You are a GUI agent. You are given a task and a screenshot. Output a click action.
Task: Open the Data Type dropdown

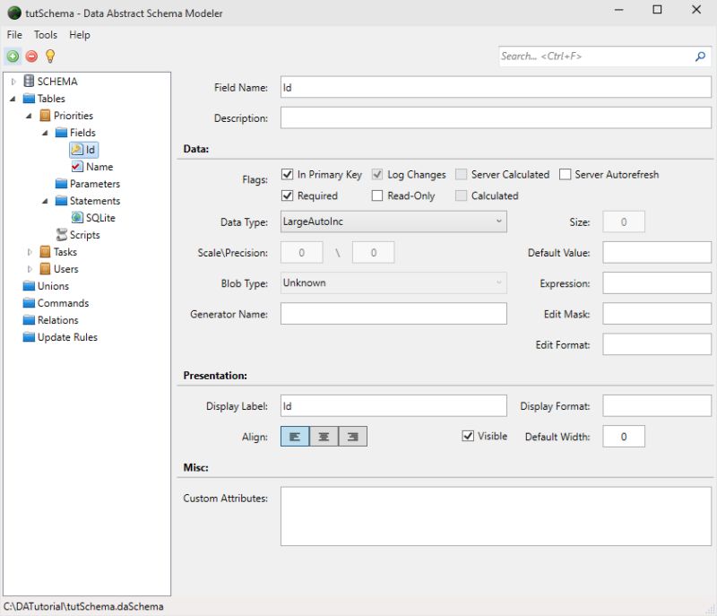click(x=501, y=221)
